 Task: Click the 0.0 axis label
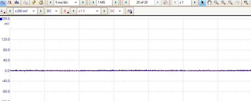pos(7,70)
